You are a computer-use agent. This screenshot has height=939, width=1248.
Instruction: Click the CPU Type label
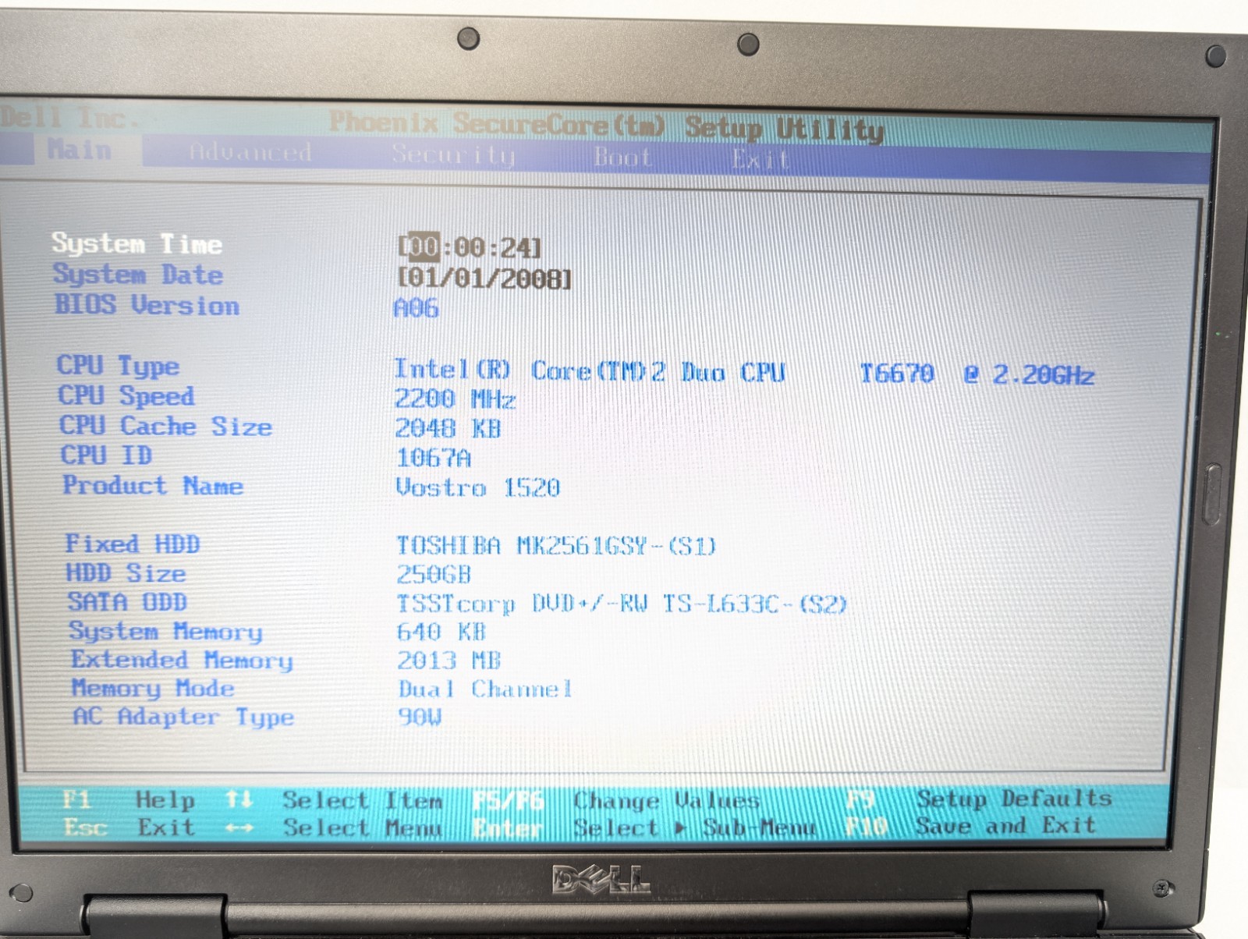tap(118, 365)
